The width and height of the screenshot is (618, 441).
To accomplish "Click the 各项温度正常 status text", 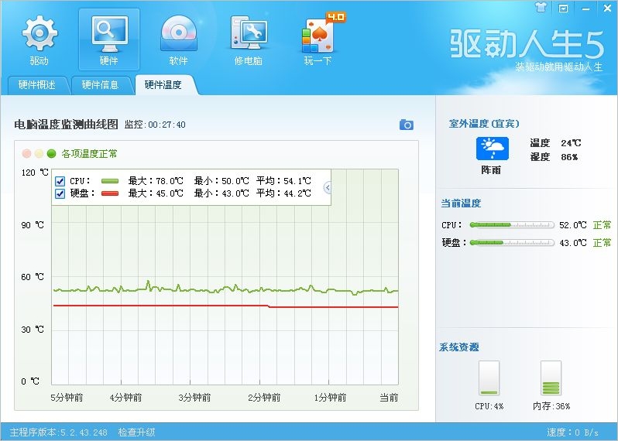I will pyautogui.click(x=89, y=153).
